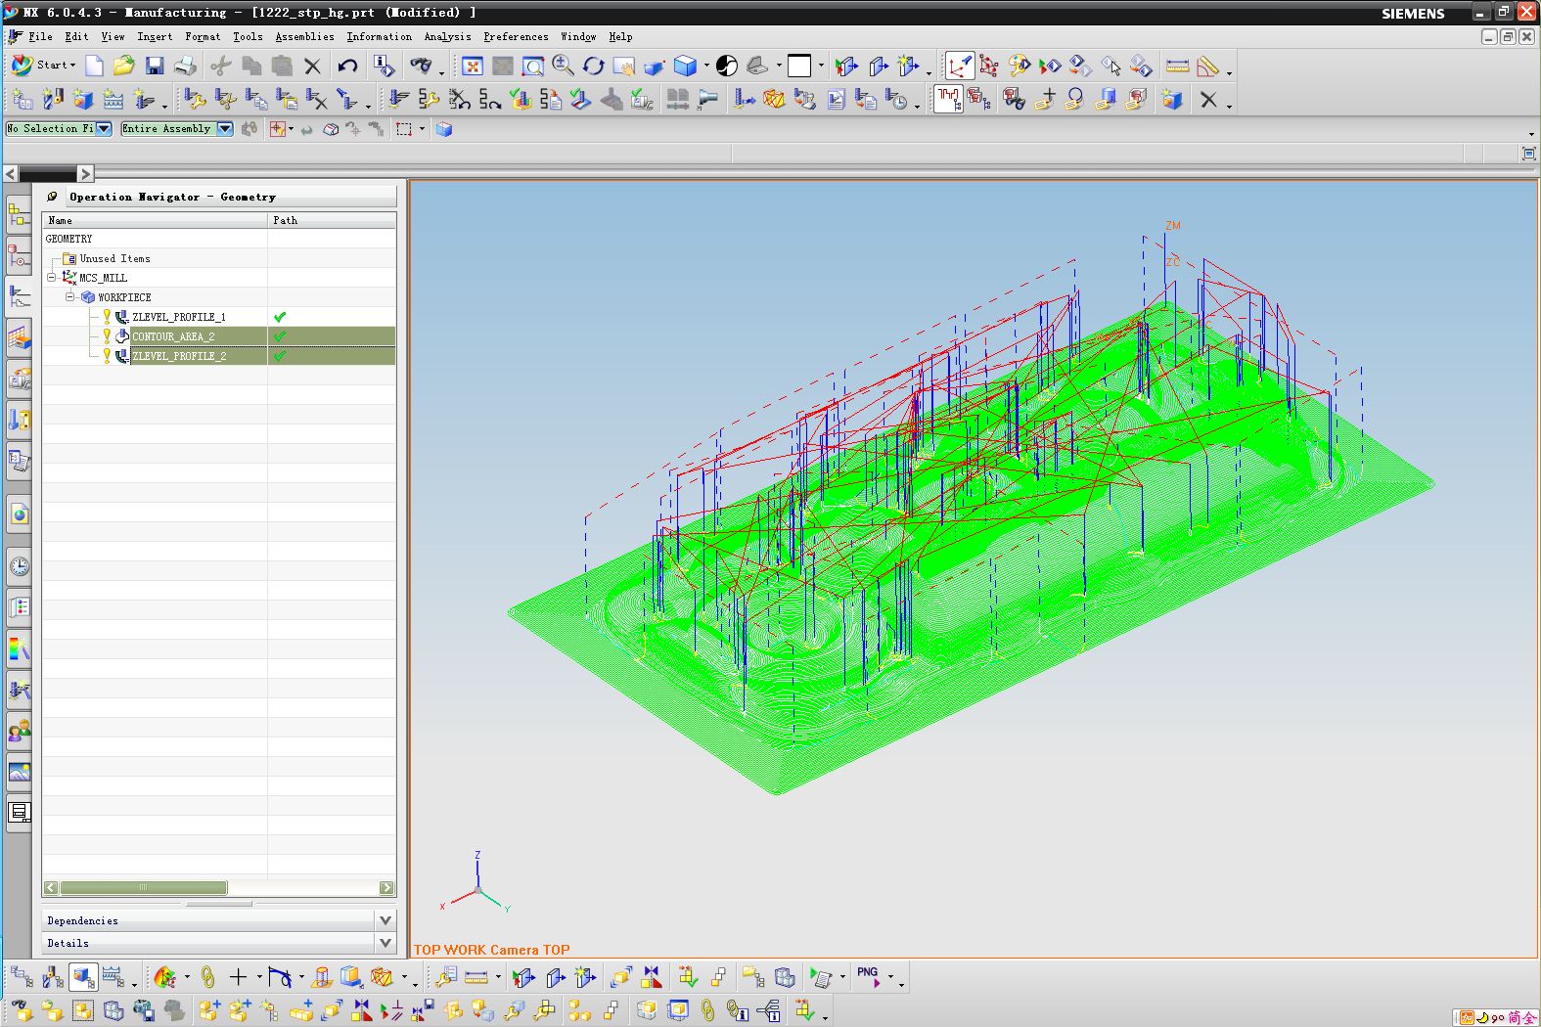This screenshot has height=1027, width=1541.
Task: Toggle the WCS display icon
Action: point(959,66)
